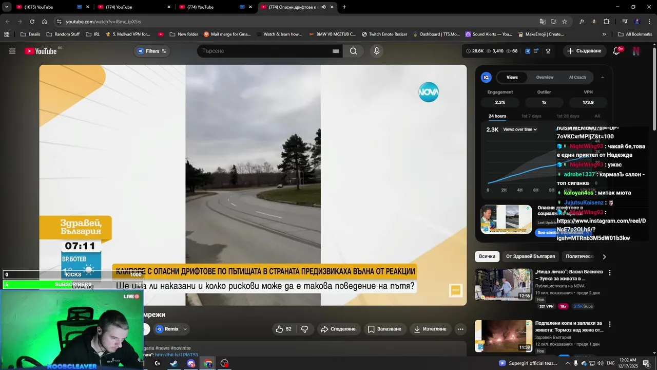657x370 pixels.
Task: Open 'Подпалени коли' video thumbnail
Action: (x=503, y=336)
